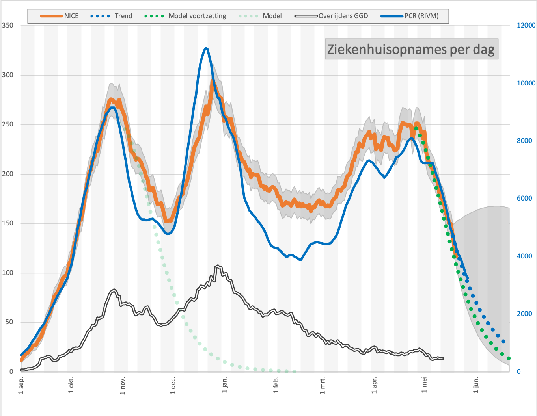Viewport: 537px width, 416px height.
Task: Click the 350 value on left axis
Action: coord(7,26)
